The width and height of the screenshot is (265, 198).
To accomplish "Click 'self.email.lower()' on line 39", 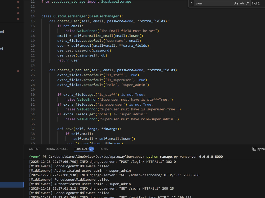I will pos(117,139).
